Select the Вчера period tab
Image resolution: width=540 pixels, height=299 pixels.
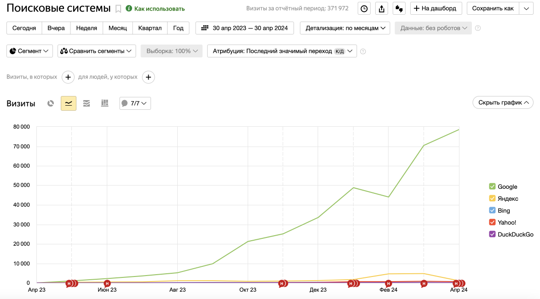tap(56, 28)
